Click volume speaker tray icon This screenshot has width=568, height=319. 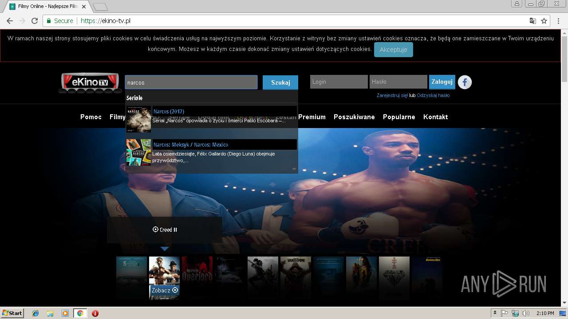point(526,313)
